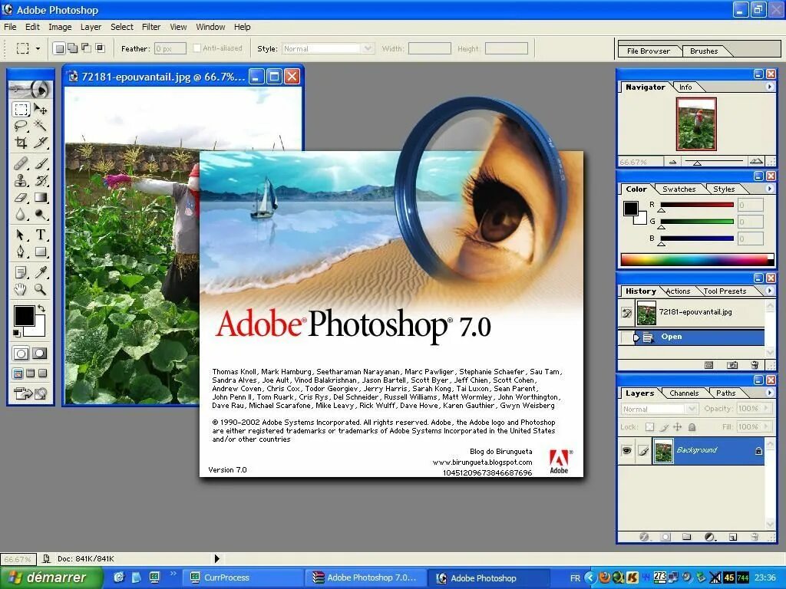Toggle lock transparent pixels on Background layer

point(650,427)
